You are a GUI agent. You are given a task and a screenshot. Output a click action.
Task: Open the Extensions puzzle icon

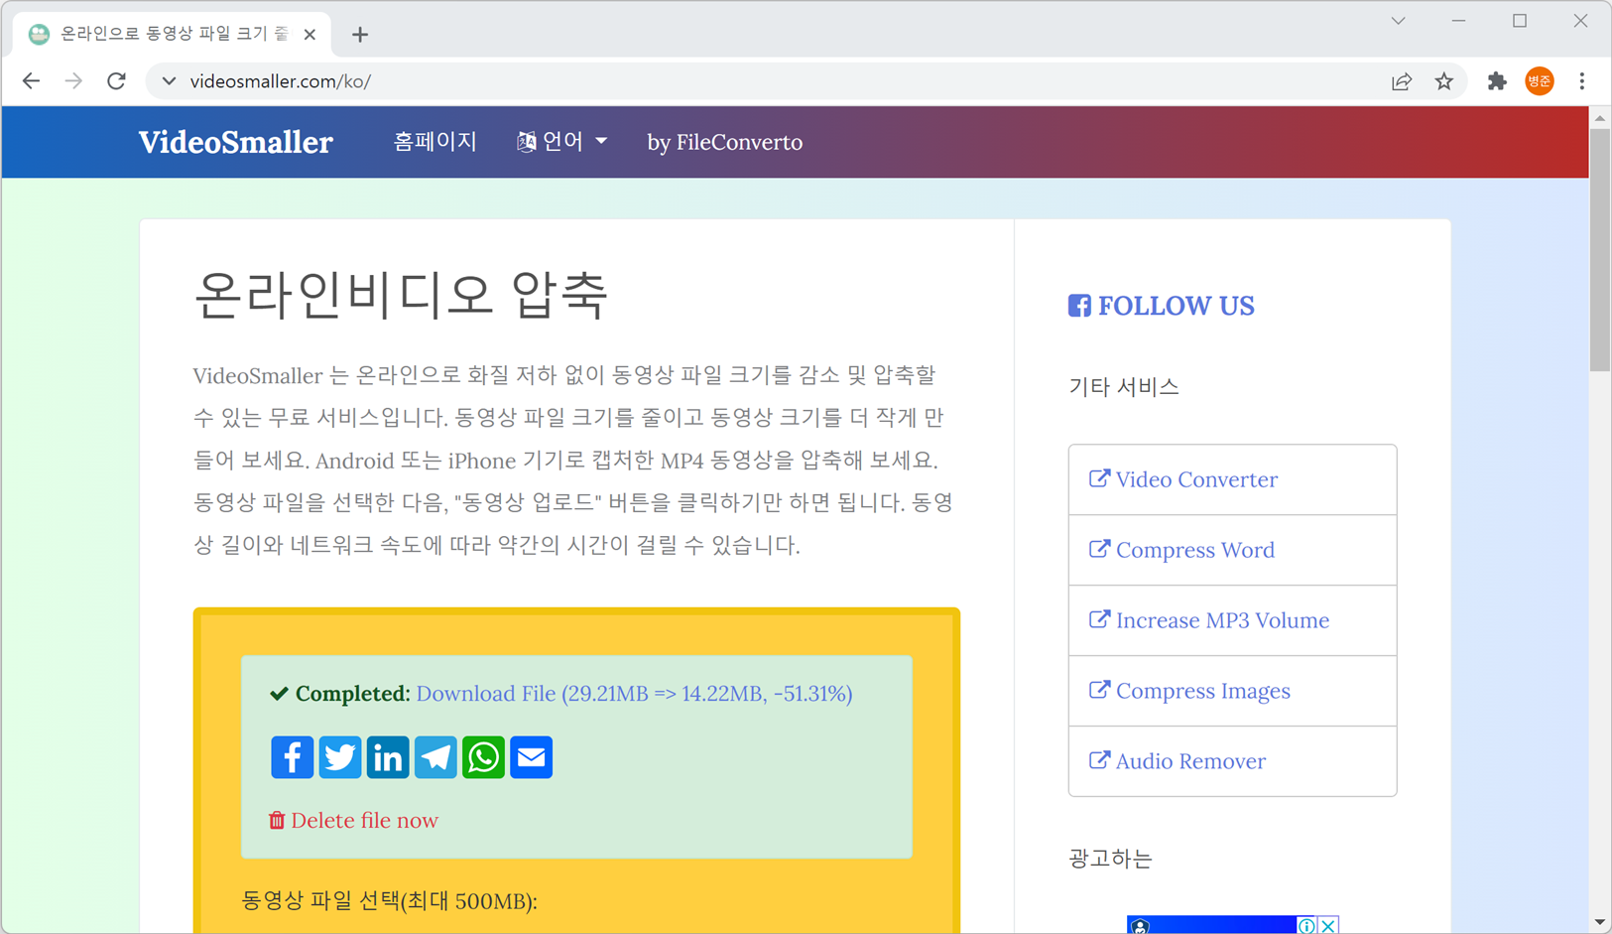point(1496,81)
